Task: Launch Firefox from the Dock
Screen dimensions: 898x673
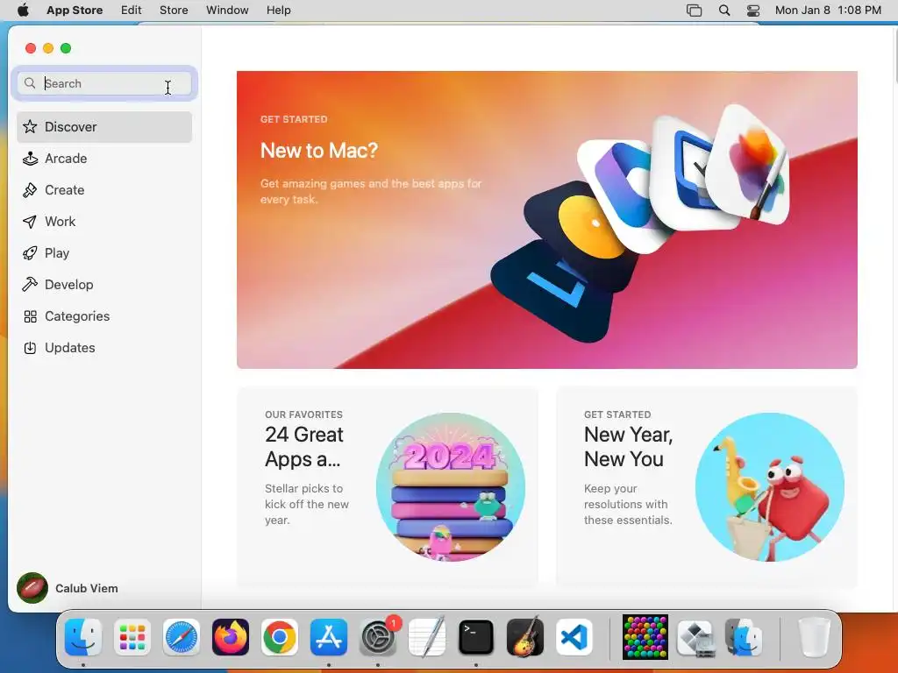Action: tap(231, 637)
